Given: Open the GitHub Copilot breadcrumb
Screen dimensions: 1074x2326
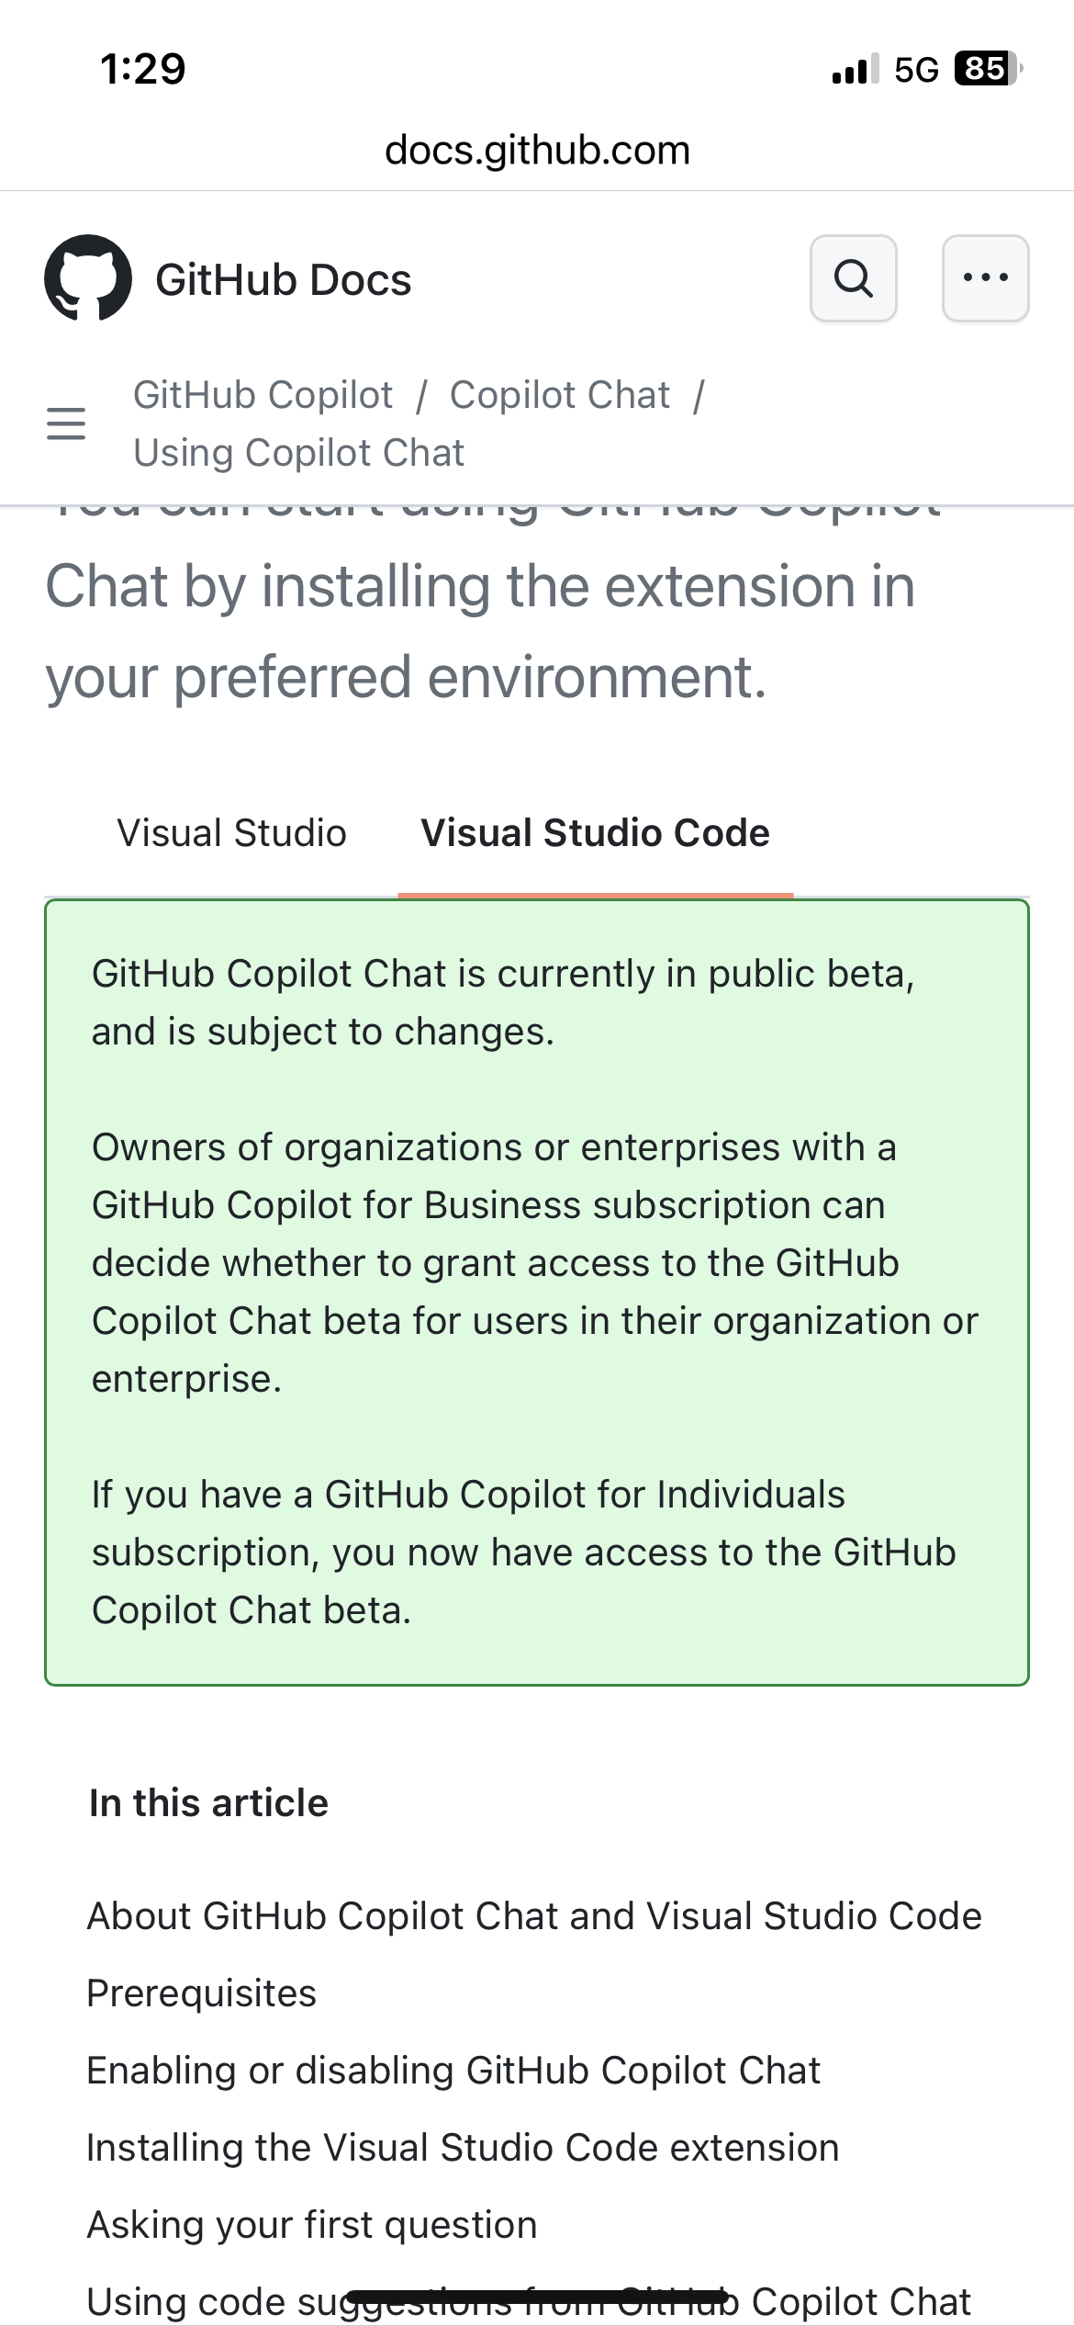Looking at the screenshot, I should tap(263, 393).
